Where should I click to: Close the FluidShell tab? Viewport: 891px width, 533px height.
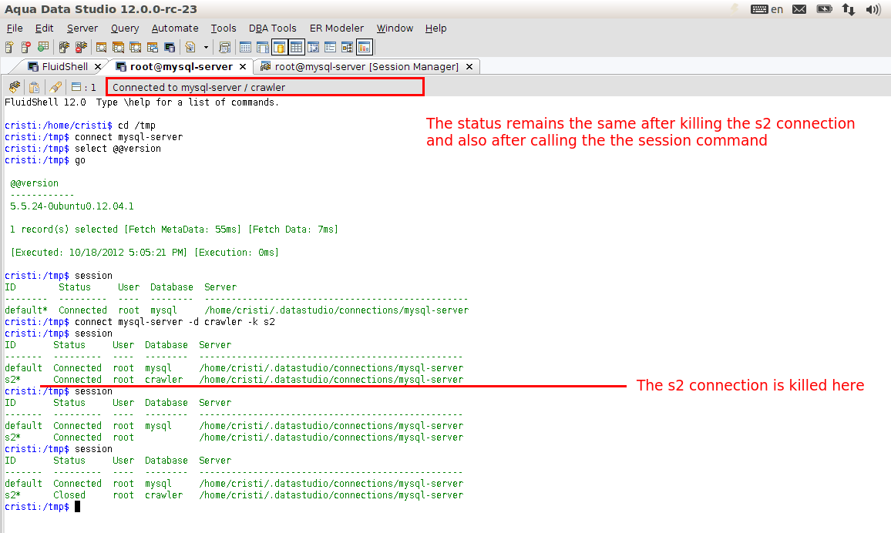click(x=98, y=67)
